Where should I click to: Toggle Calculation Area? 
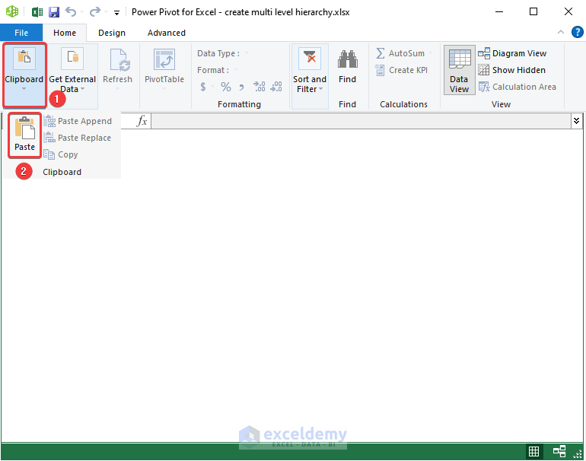pyautogui.click(x=518, y=87)
